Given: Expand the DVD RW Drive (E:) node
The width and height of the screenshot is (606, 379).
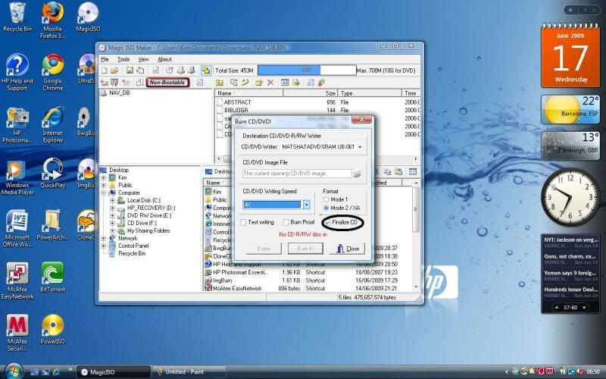Looking at the screenshot, I should [112, 216].
